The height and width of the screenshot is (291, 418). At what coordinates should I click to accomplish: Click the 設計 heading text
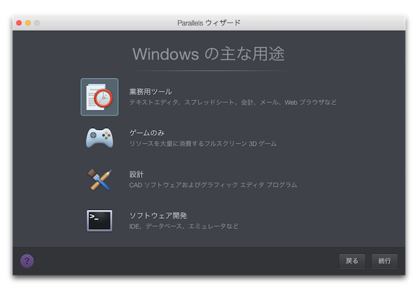click(x=137, y=174)
